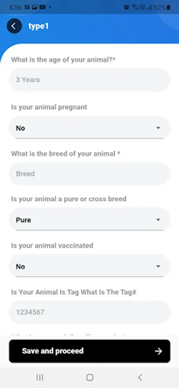Click the Save and proceed button

(90, 351)
